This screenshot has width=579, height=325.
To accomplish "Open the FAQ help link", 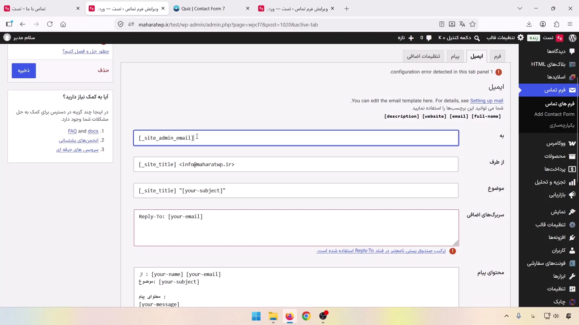I will tap(72, 131).
